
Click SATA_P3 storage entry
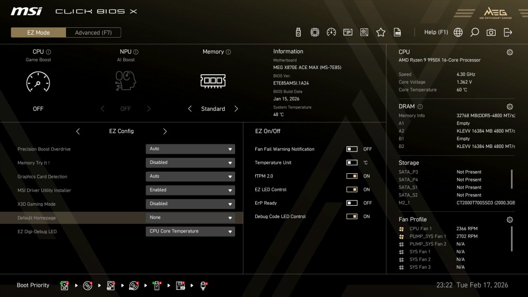coord(440,172)
